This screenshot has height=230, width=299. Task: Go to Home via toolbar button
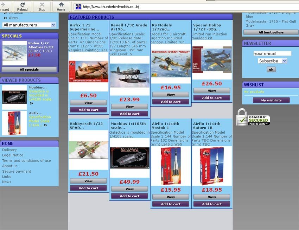click(61, 7)
